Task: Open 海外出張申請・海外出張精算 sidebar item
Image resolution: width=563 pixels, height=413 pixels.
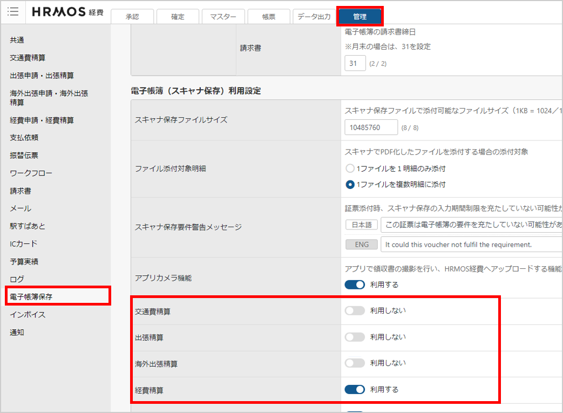Action: point(49,98)
